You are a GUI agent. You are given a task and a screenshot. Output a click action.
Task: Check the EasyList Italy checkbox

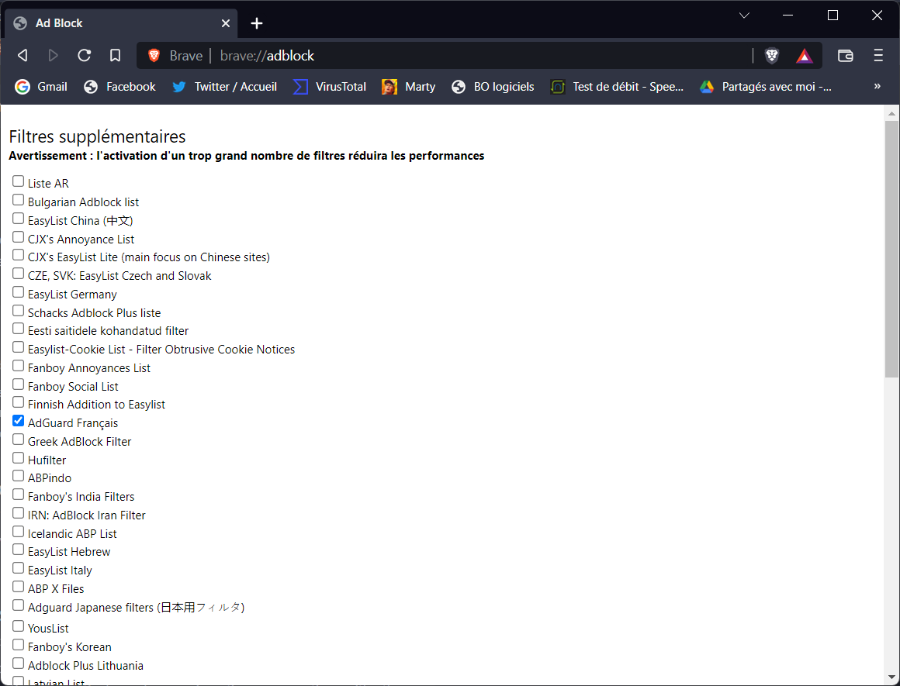coord(19,568)
